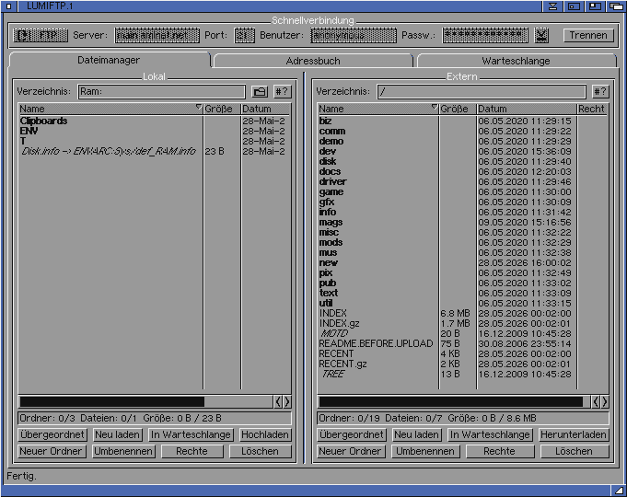Click Extern Übergeordnet button
Viewport: 627px width, 497px height.
352,434
